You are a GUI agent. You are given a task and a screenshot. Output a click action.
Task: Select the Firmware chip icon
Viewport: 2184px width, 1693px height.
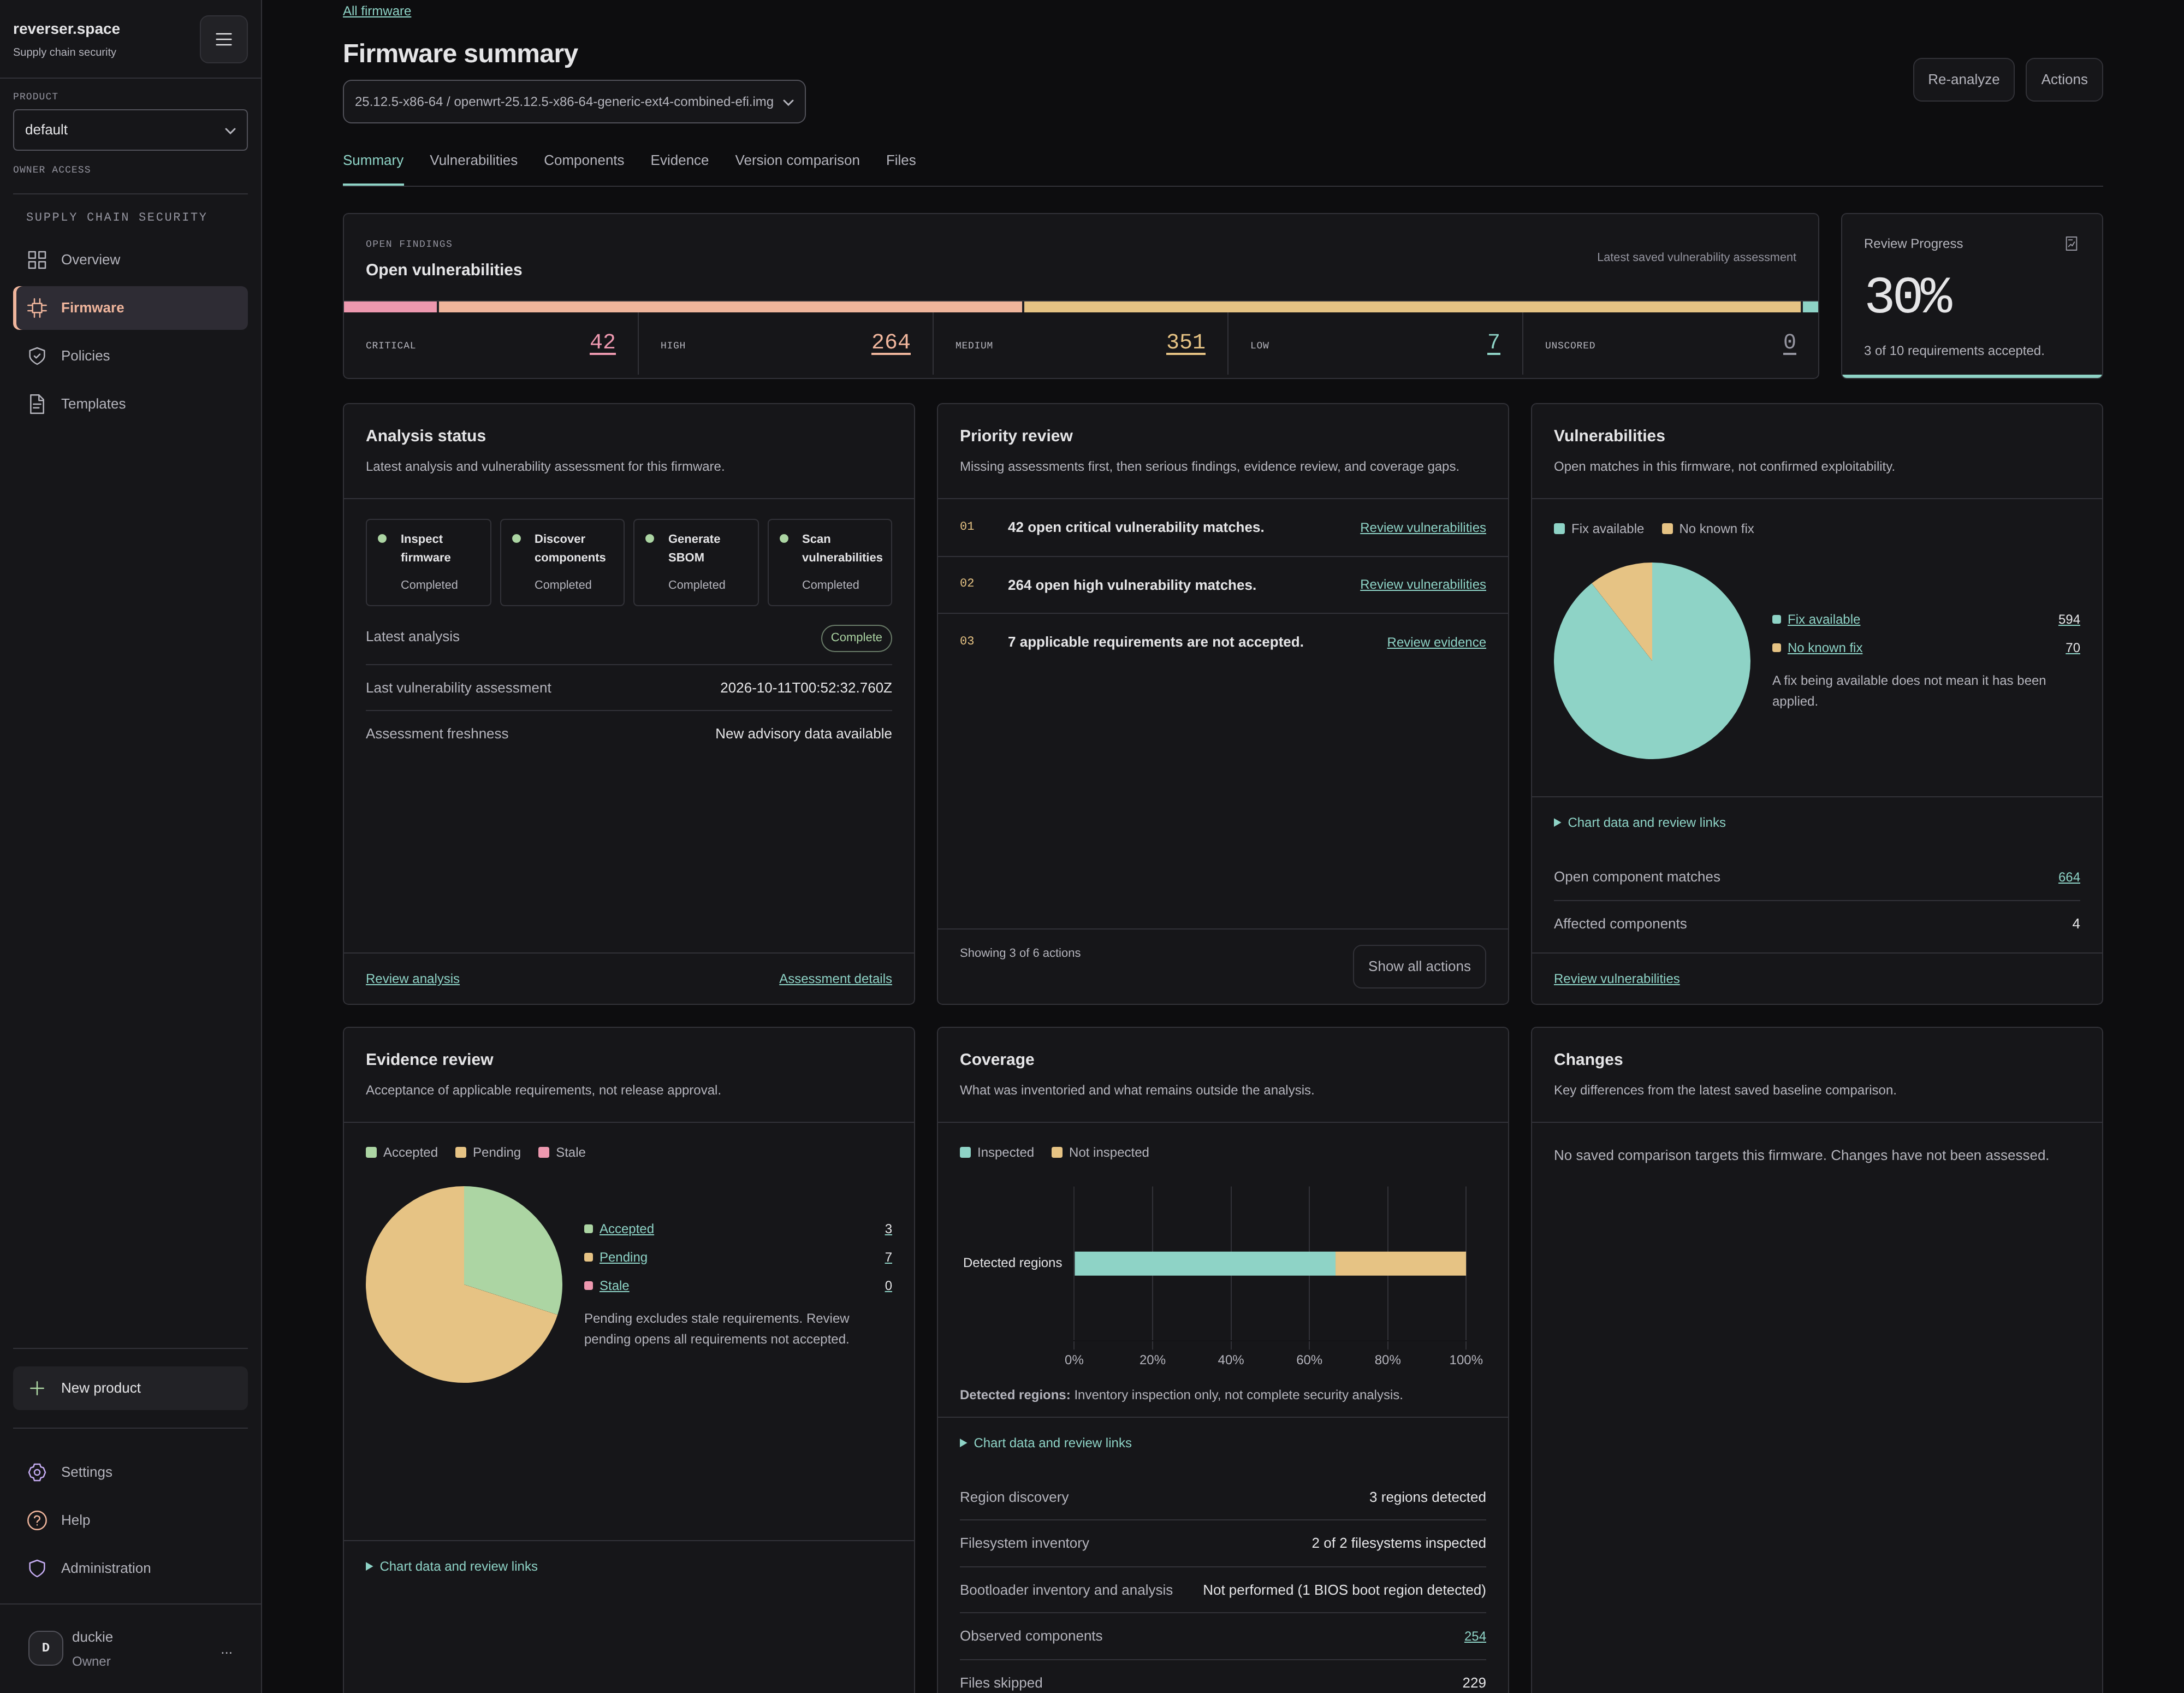(x=37, y=308)
